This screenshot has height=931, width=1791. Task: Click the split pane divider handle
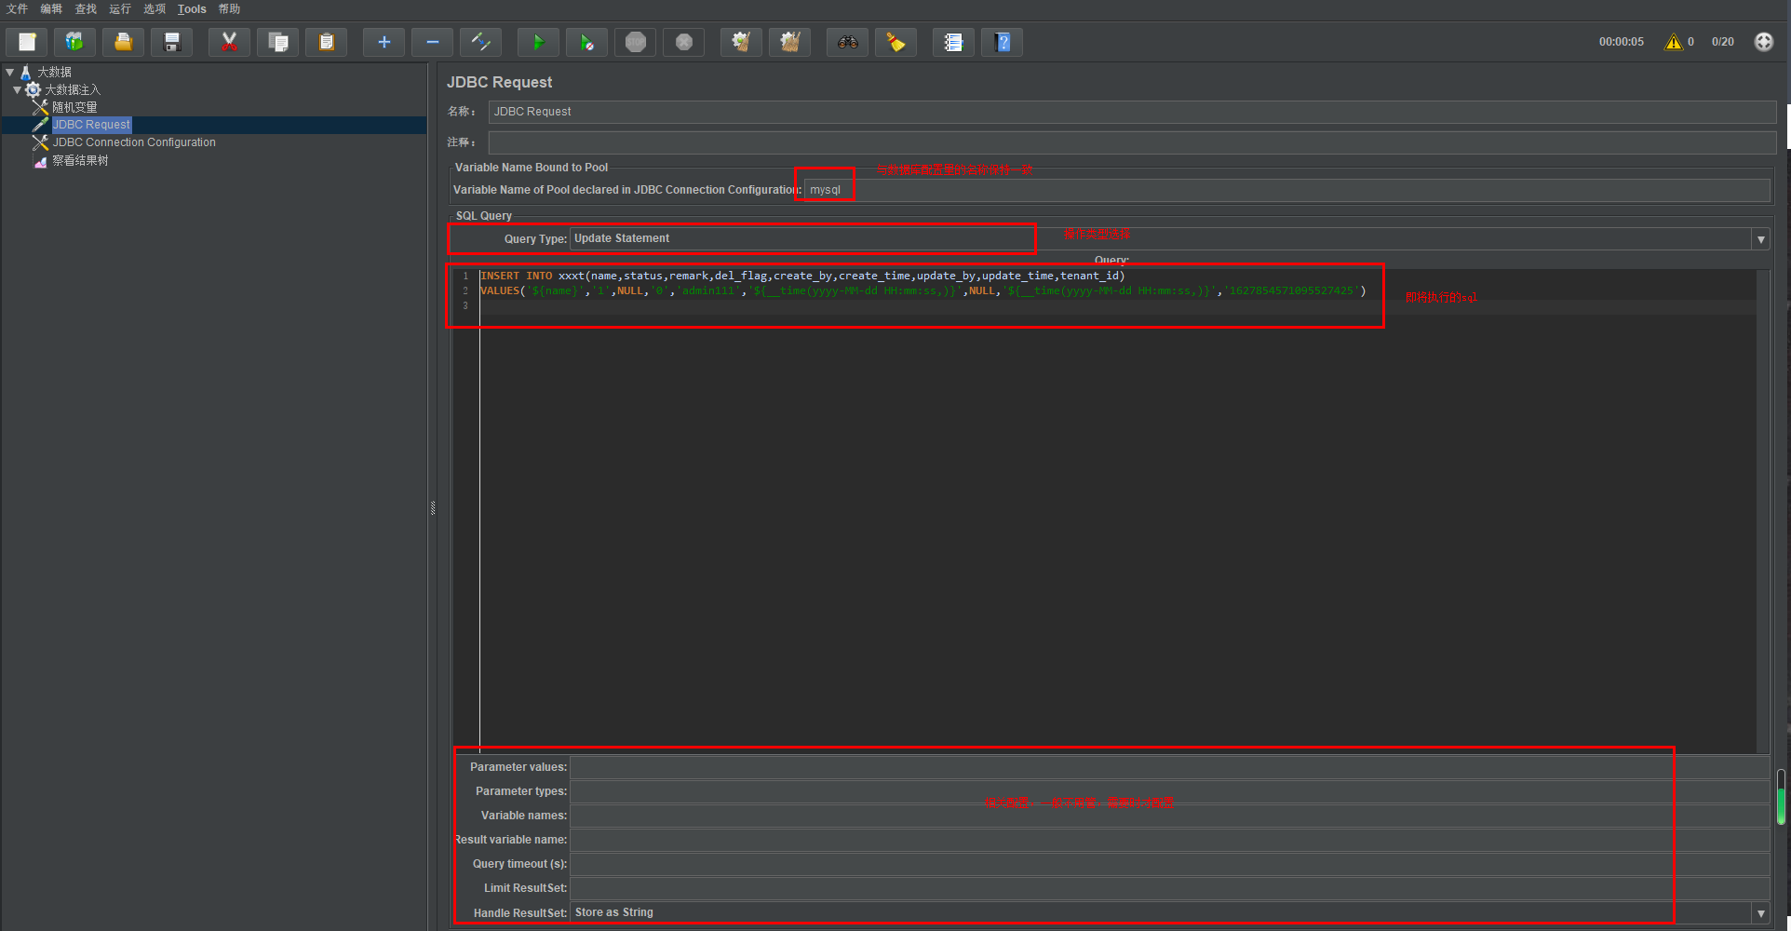[433, 508]
